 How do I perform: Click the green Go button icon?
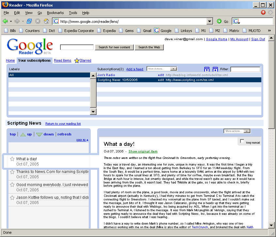219,21
